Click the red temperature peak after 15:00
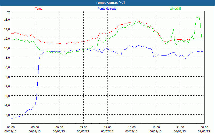Screen dimensions: 215x134 pyautogui.click(x=136, y=21)
